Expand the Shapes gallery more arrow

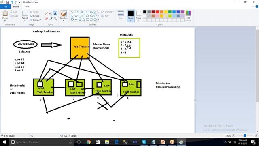99,20
